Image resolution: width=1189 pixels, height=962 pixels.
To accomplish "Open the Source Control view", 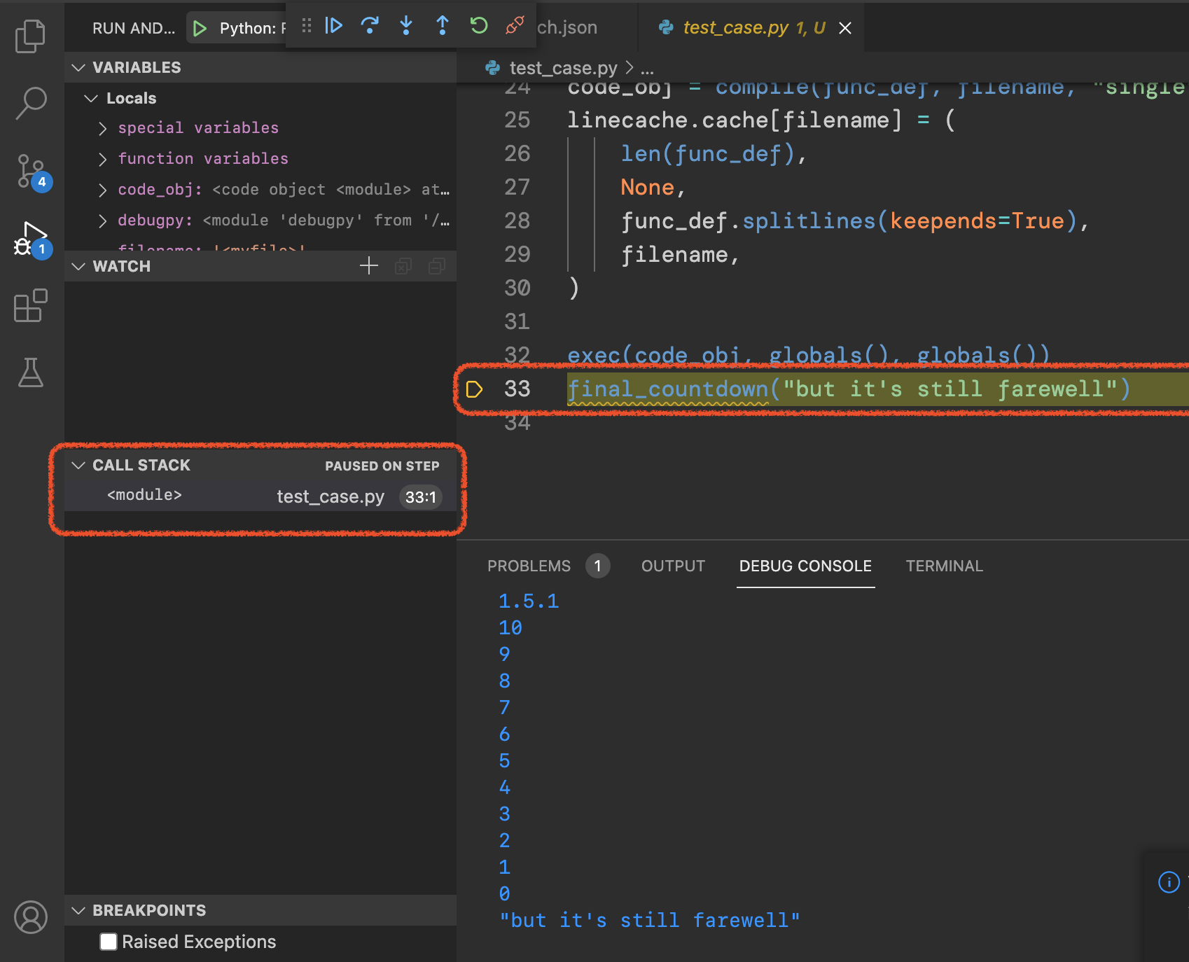I will (31, 170).
